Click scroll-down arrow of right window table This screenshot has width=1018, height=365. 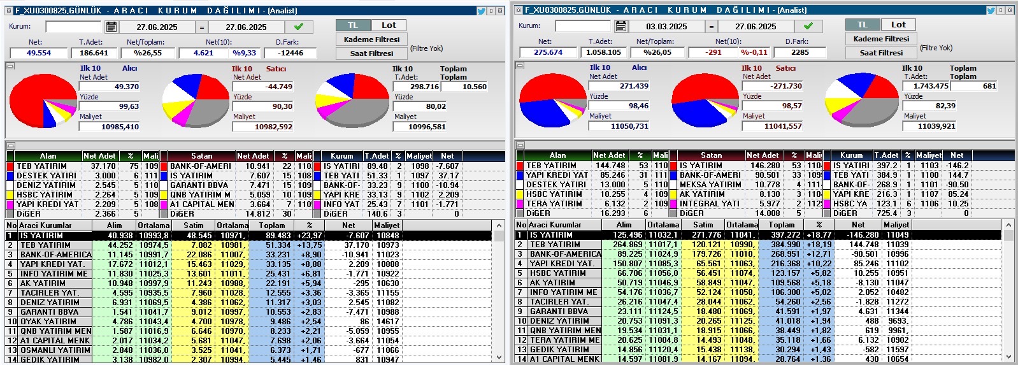tap(1008, 357)
